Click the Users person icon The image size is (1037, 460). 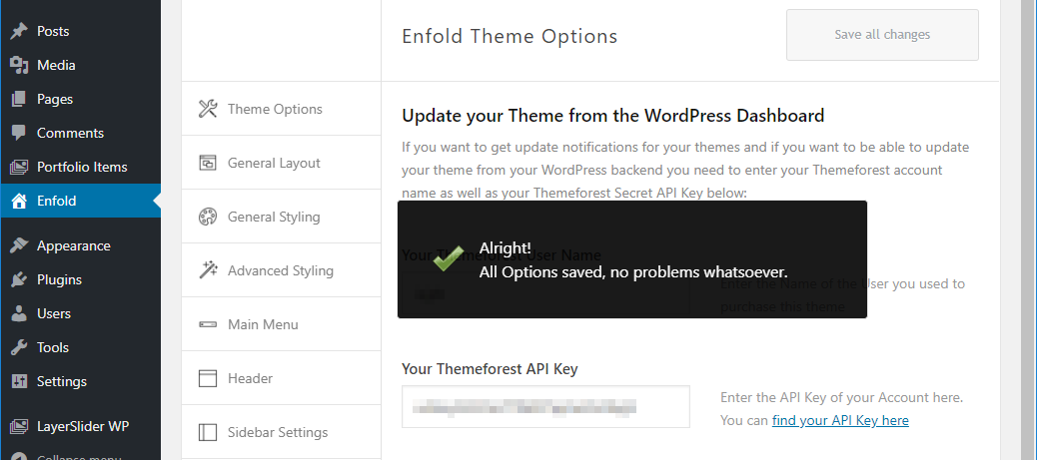18,313
